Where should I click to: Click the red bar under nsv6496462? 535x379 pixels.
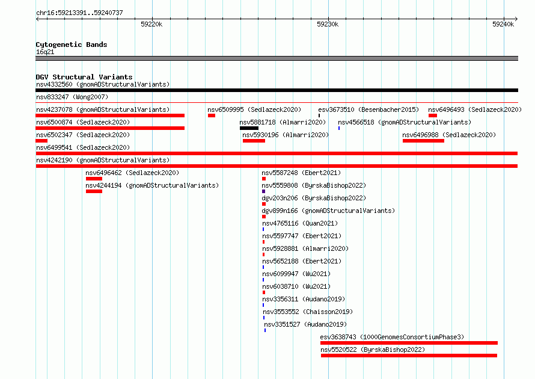94,179
